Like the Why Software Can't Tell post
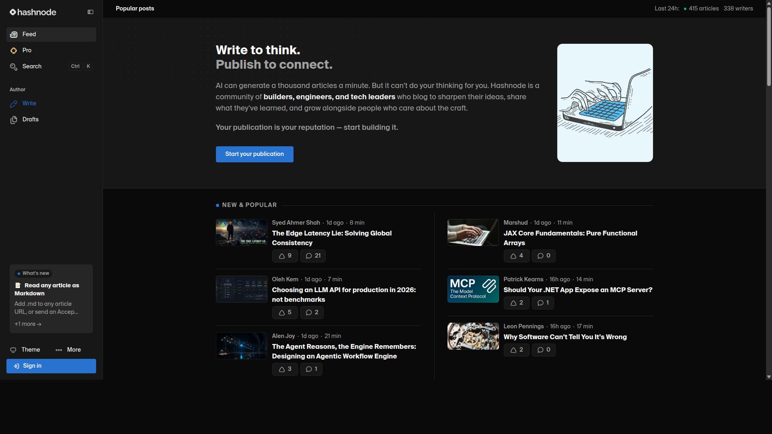Viewport: 772px width, 434px height. click(516, 350)
